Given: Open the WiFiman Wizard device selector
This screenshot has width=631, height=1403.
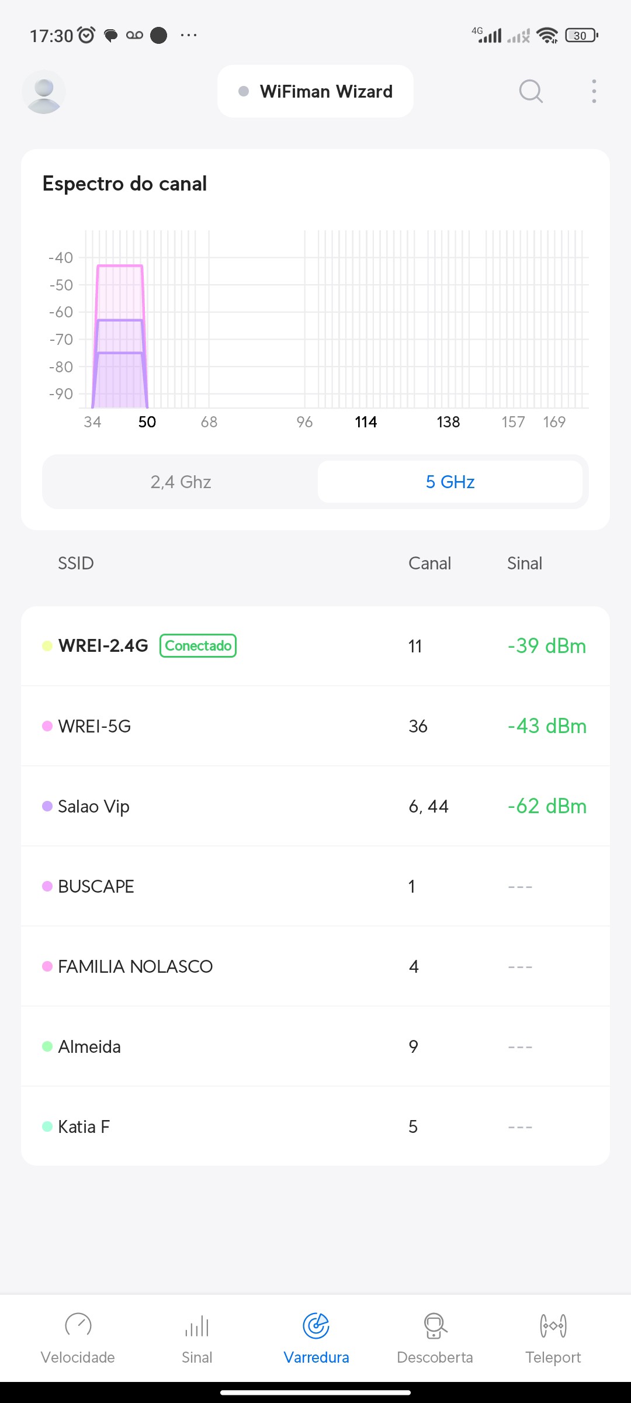Looking at the screenshot, I should click(315, 91).
